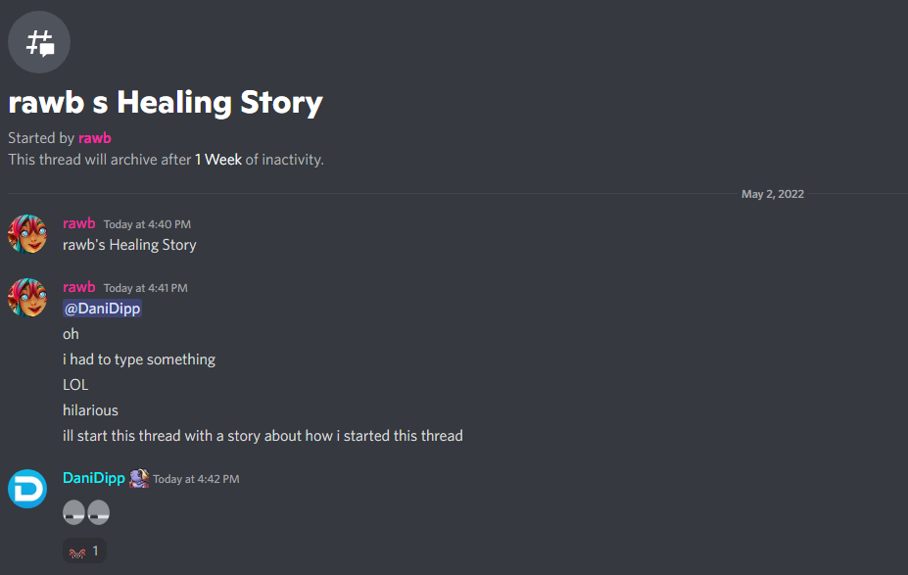Click the role badge icon beside DaniDipp

[x=139, y=478]
